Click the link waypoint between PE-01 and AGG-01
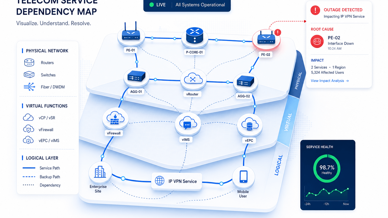The image size is (388, 218). [x=137, y=62]
